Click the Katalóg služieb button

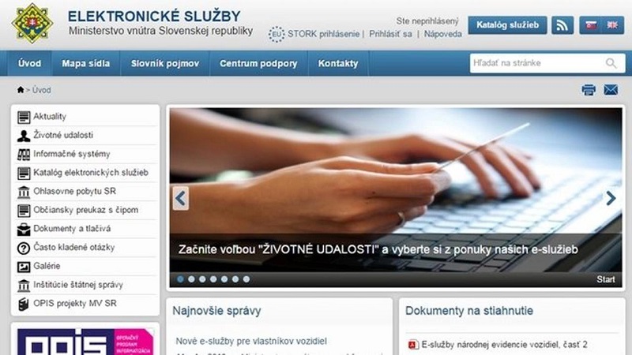(507, 25)
